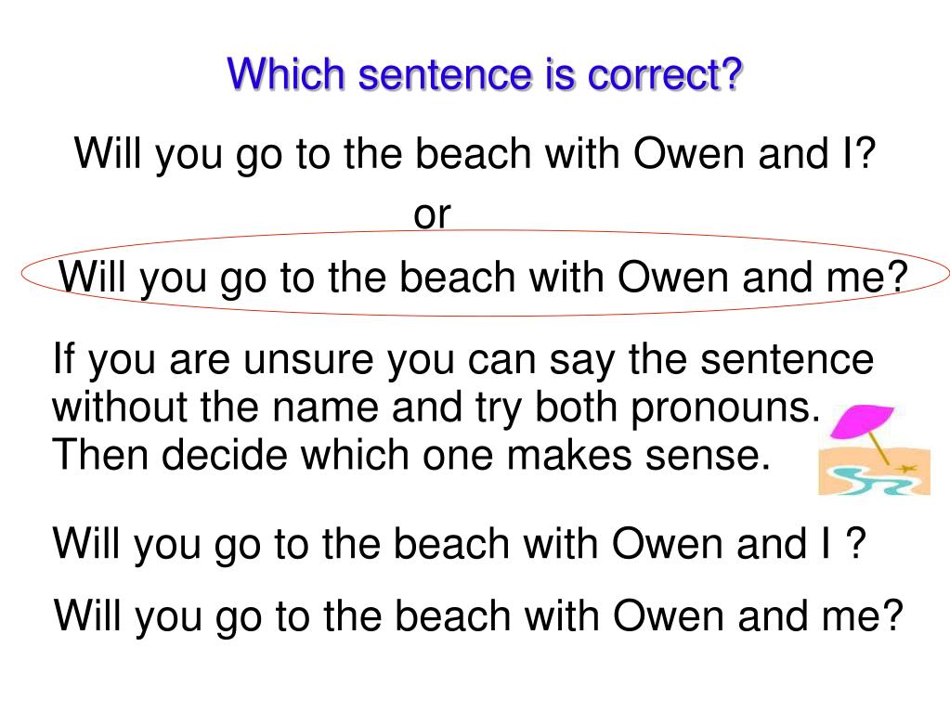Select the red-circled sentence ending in "me?"
The height and width of the screenshot is (712, 950).
[482, 278]
